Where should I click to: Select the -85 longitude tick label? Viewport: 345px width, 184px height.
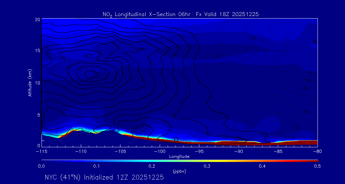tap(278, 151)
